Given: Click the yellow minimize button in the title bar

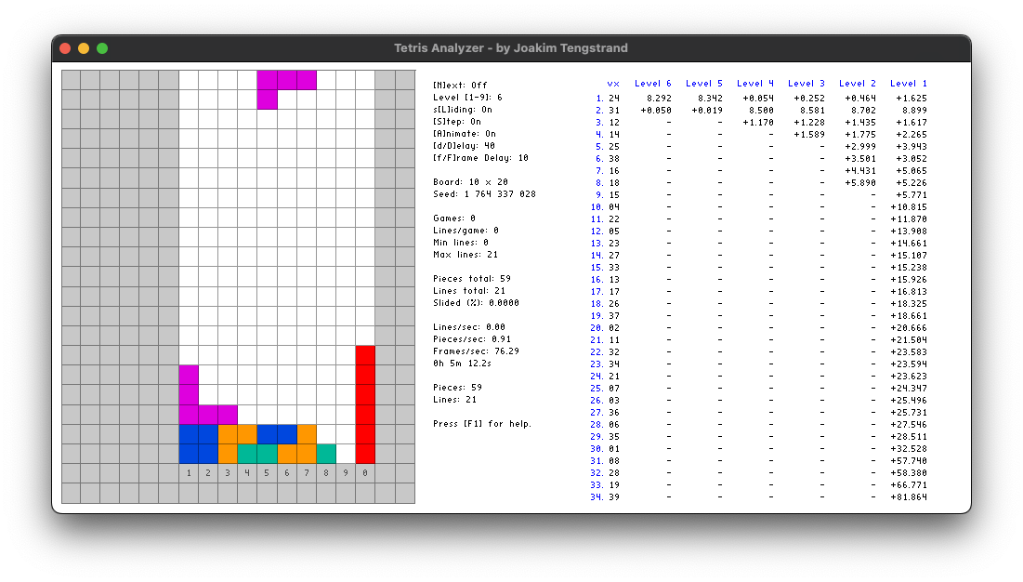Looking at the screenshot, I should 83,47.
